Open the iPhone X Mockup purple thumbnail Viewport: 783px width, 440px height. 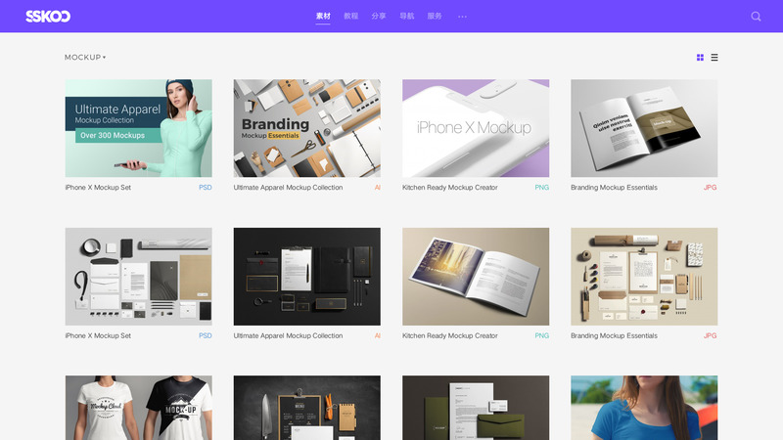[x=476, y=128]
